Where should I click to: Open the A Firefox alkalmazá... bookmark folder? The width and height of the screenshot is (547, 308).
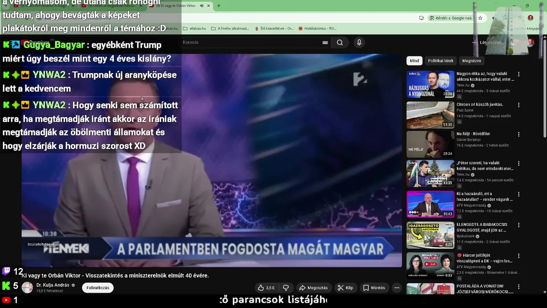[230, 29]
